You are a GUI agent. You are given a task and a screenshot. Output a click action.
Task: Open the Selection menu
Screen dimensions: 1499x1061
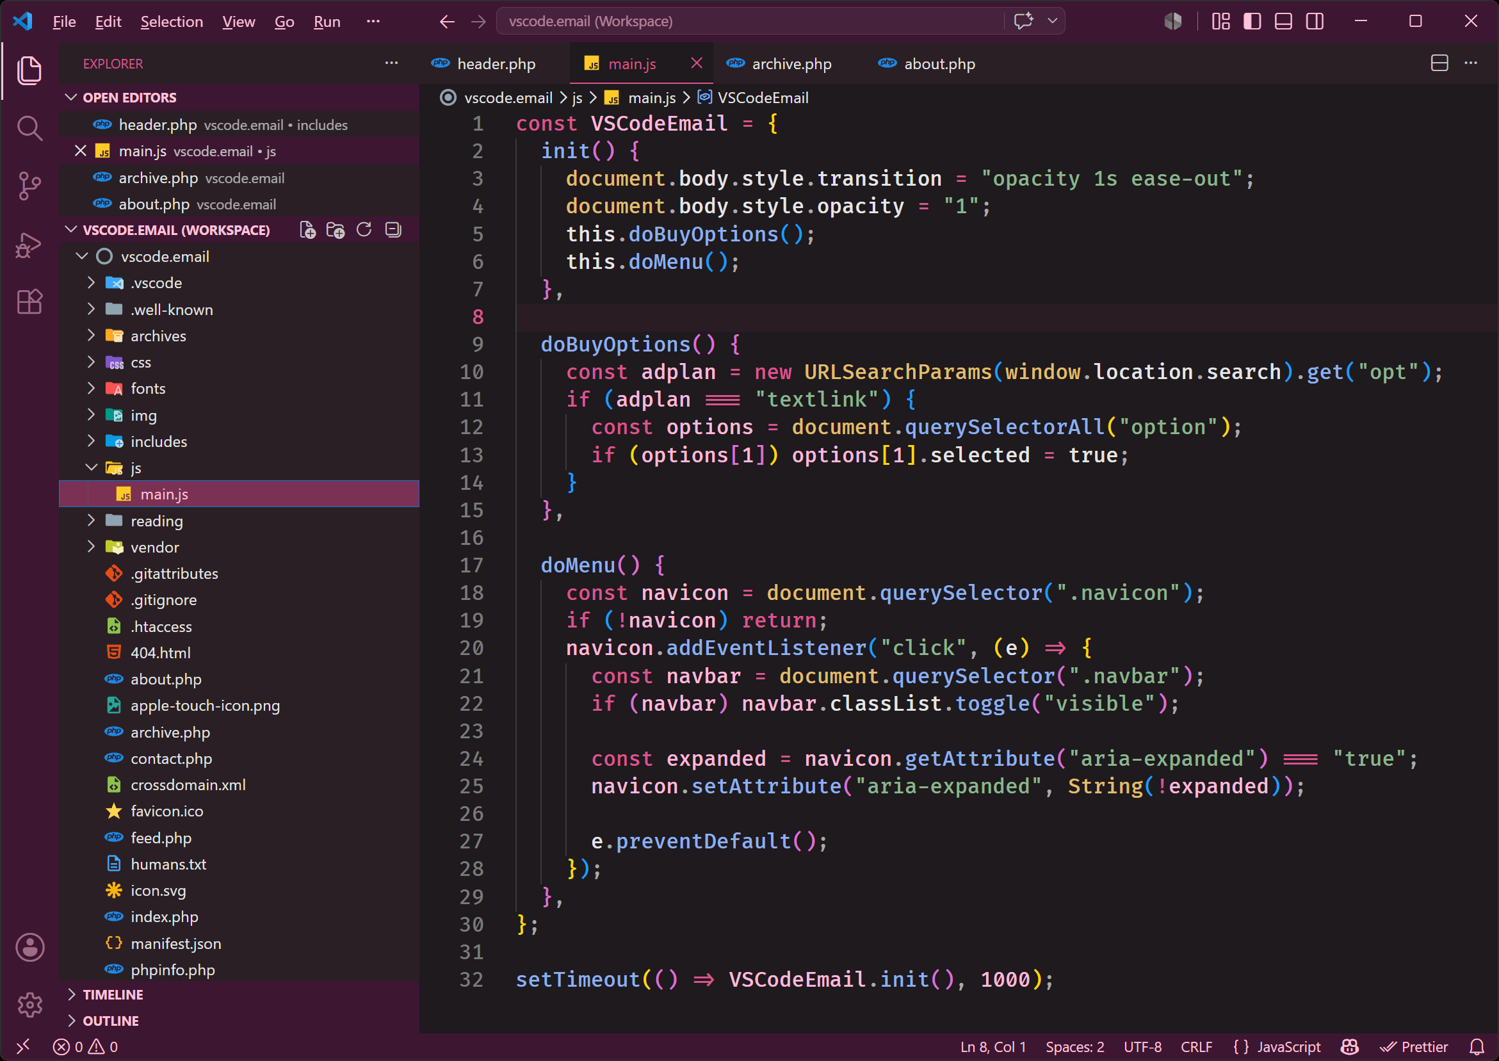(x=172, y=22)
